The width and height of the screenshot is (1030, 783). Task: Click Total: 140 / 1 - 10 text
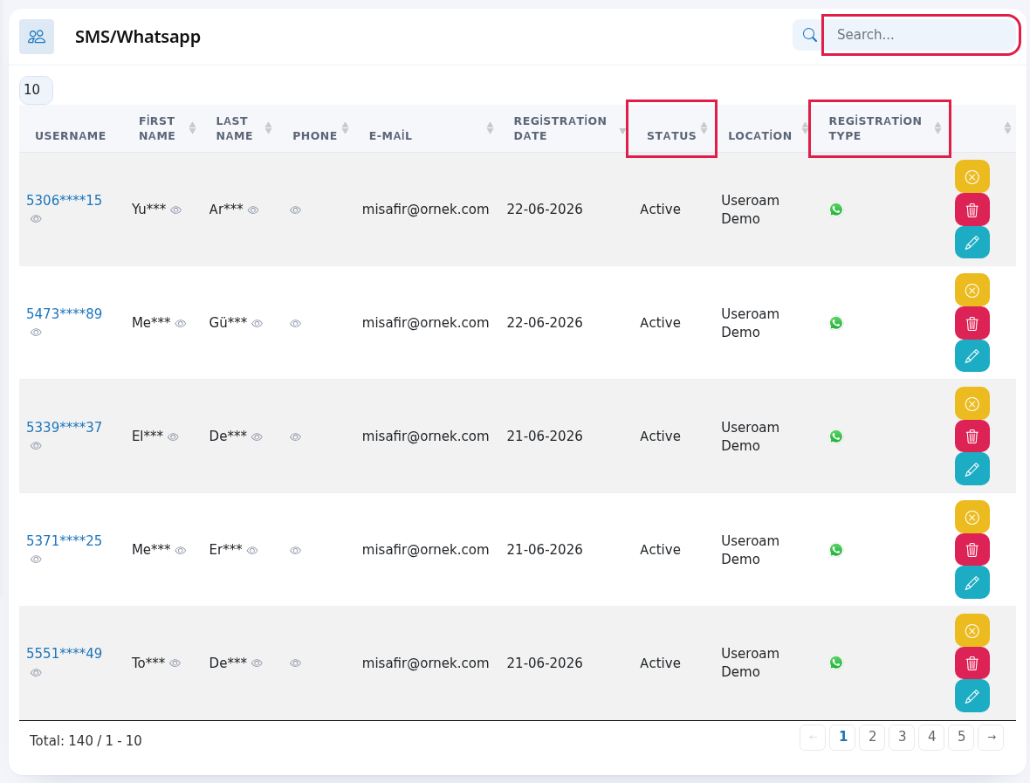tap(86, 741)
